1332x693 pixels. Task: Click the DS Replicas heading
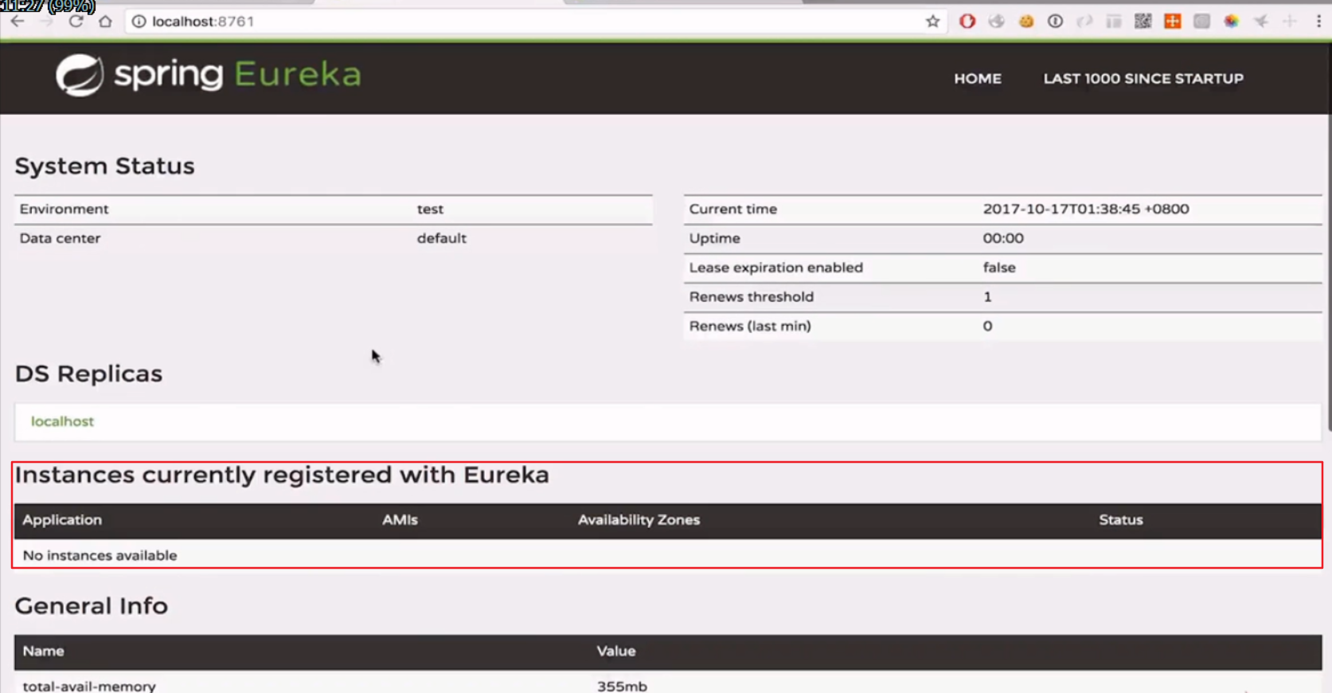88,374
